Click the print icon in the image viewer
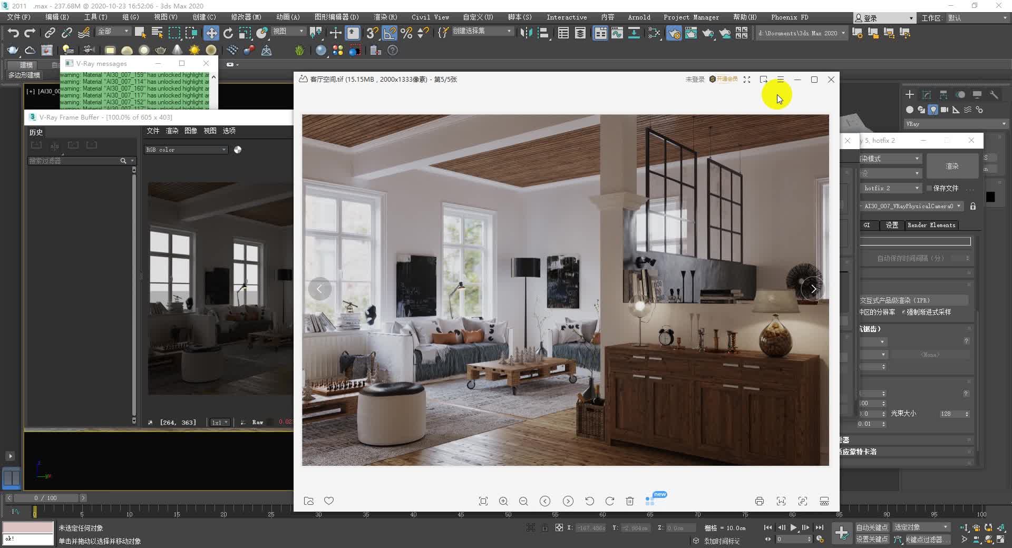Image resolution: width=1012 pixels, height=548 pixels. click(x=759, y=501)
